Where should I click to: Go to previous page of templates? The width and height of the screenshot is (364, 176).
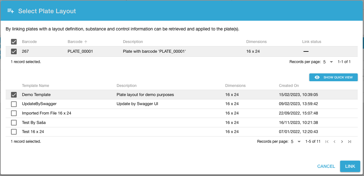point(334,142)
